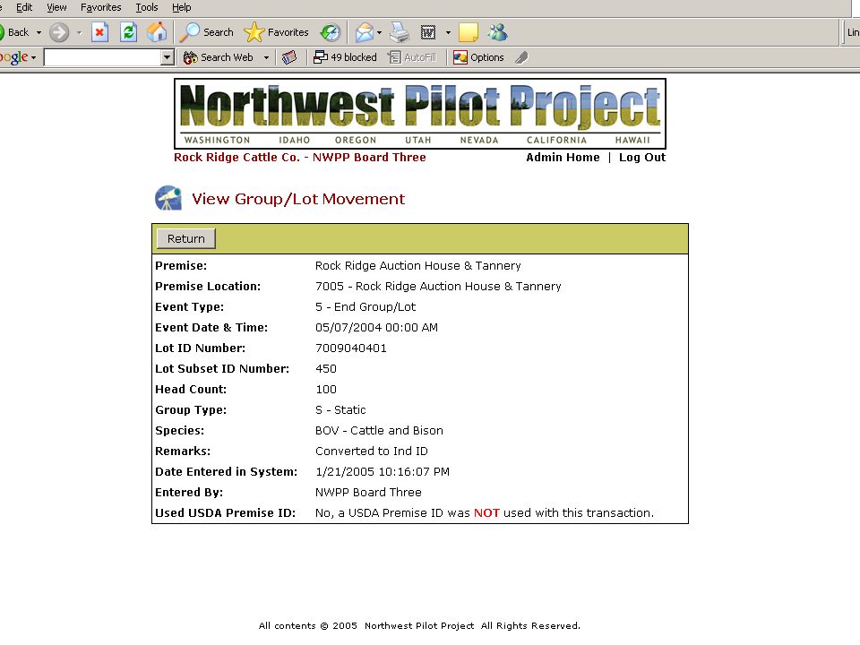Click Entered By value NWPP Board Three
Screen dimensions: 860x645
[368, 493]
